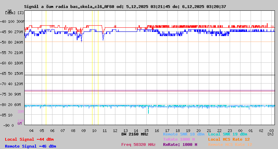Click the yellow vertical marker after hour 10
The height and width of the screenshot is (149, 278).
[x=98, y=69]
